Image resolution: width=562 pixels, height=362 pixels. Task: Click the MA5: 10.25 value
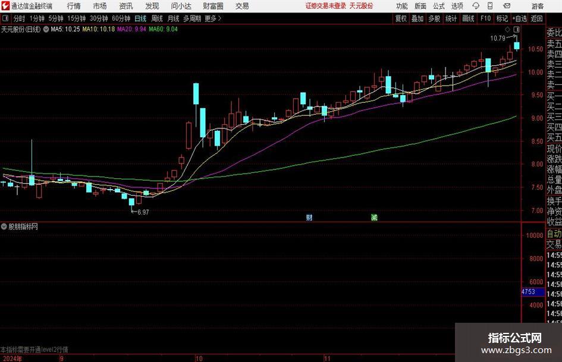[x=65, y=29]
